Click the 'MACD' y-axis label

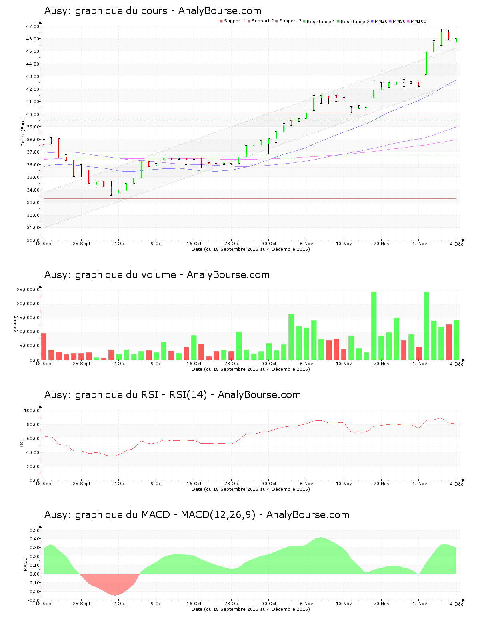click(x=26, y=564)
